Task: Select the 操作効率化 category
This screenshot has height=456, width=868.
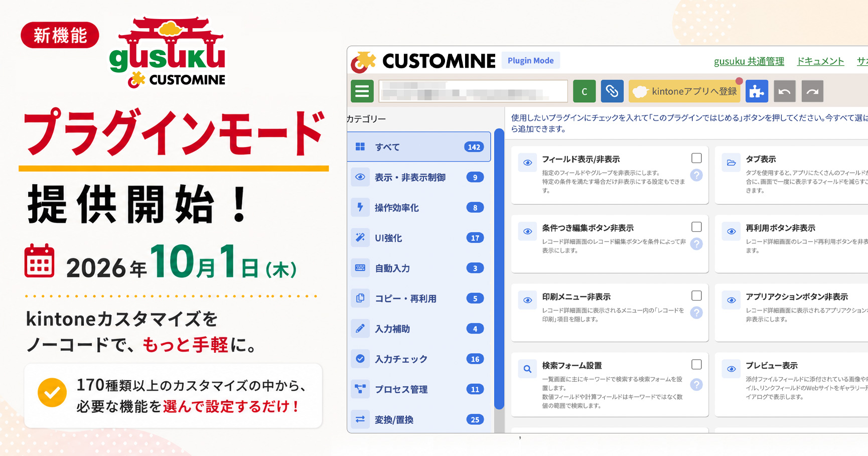Action: [419, 207]
